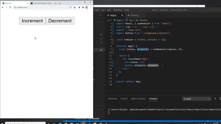Open the Chrome profile avatar
The height and width of the screenshot is (124, 221).
click(x=87, y=8)
